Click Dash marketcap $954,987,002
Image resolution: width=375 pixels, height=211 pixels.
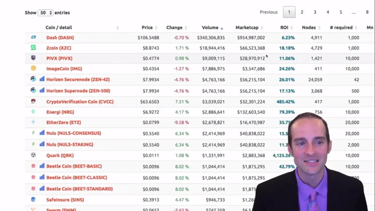[x=251, y=38]
